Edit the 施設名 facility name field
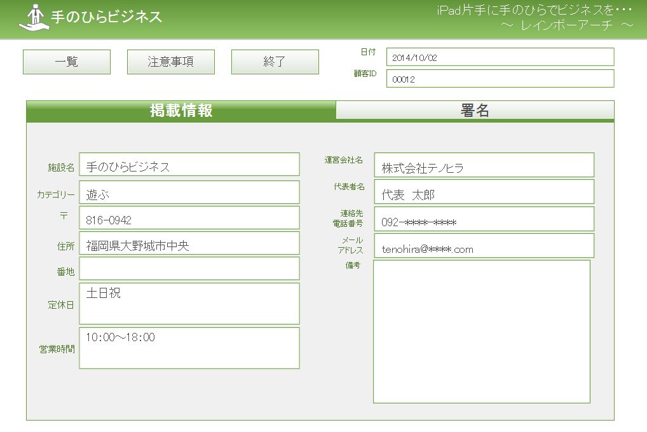Screen dimensions: 647x432 coord(189,165)
